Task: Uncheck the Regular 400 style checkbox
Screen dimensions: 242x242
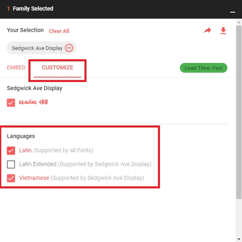Action: pos(11,103)
